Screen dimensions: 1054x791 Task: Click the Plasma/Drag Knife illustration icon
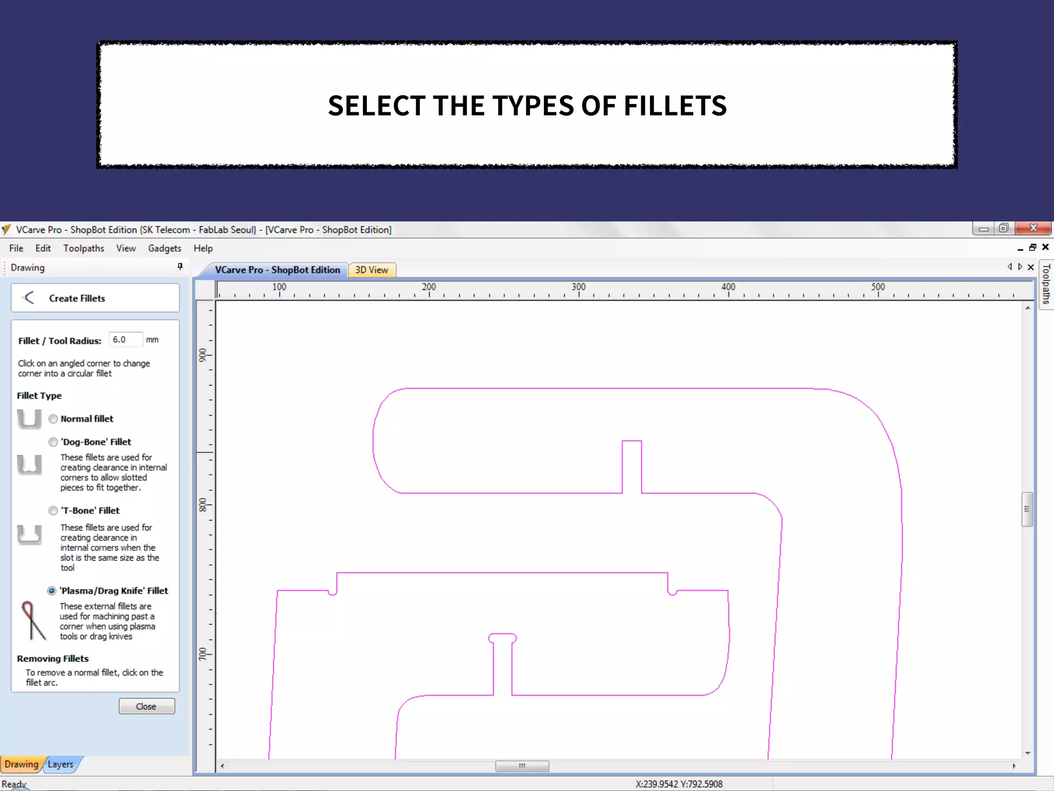33,621
